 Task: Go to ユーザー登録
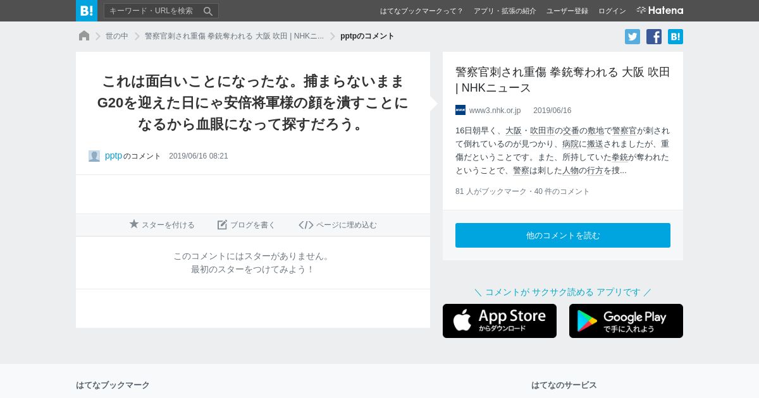pos(567,11)
